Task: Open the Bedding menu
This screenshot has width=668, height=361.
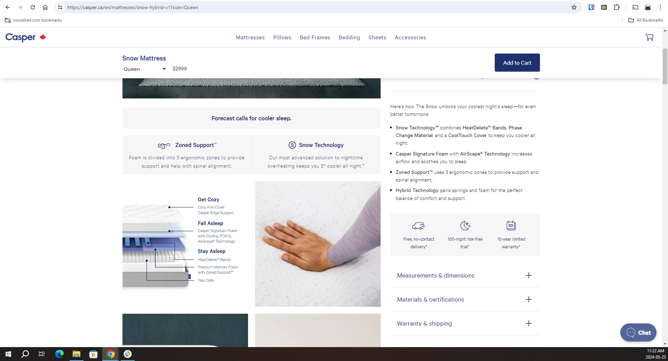Action: click(x=349, y=38)
